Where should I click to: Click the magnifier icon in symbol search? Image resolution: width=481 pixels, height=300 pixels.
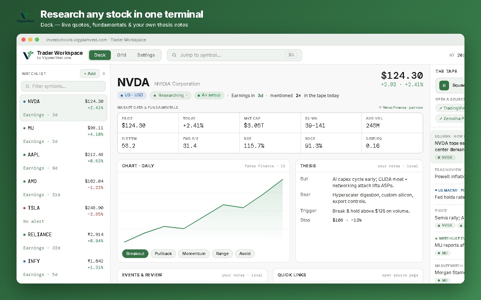(174, 55)
